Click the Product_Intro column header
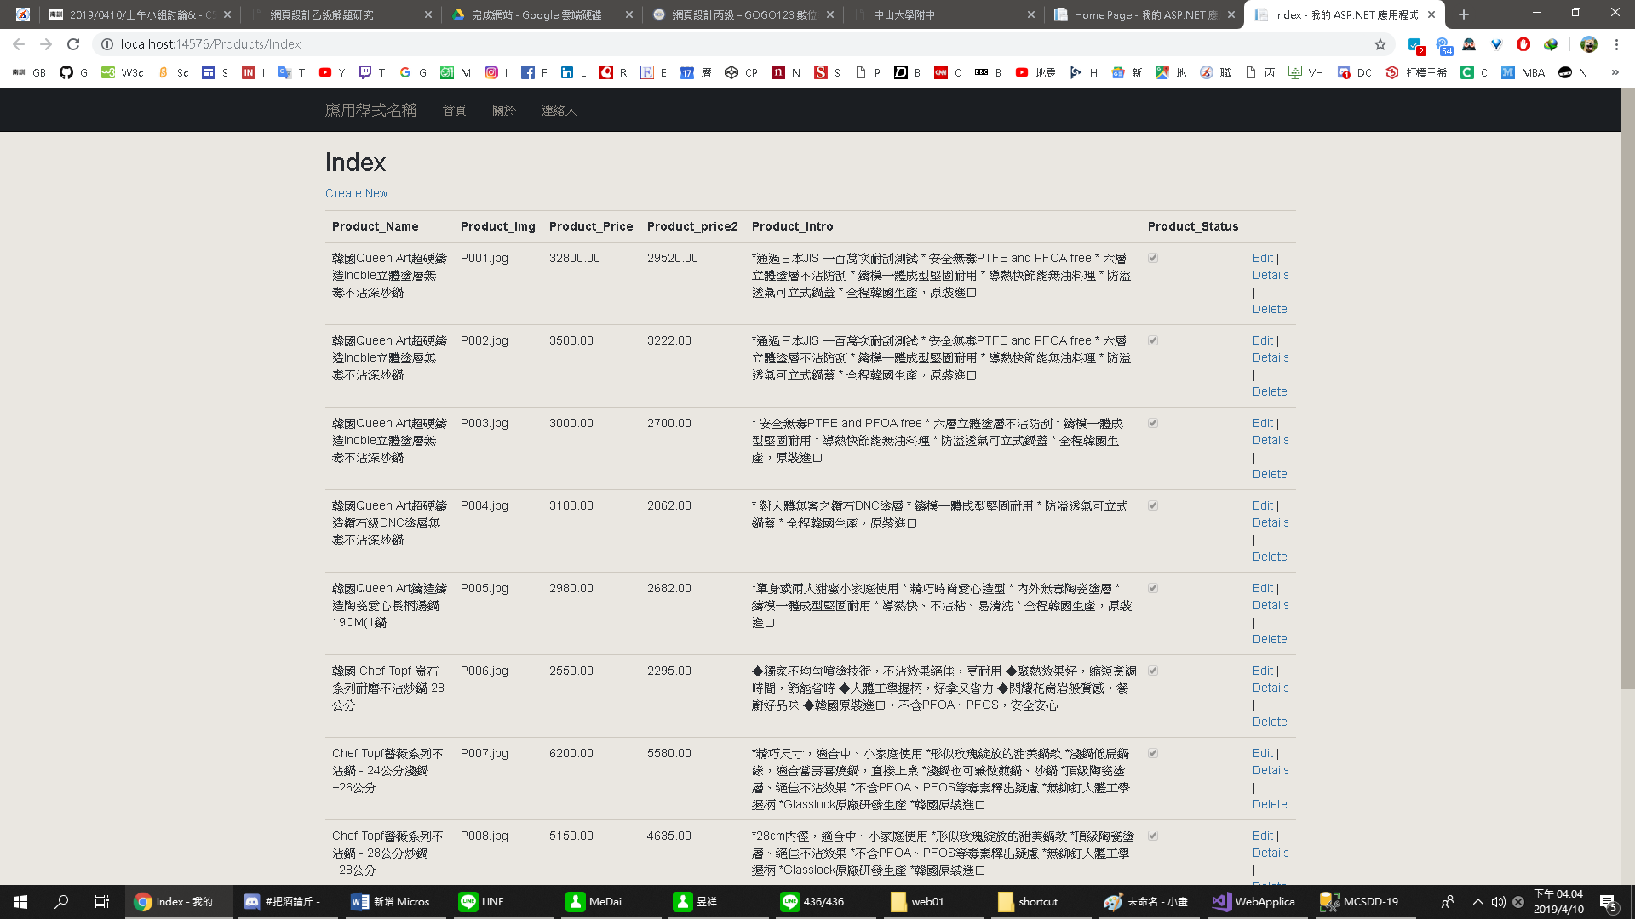This screenshot has width=1635, height=919. (792, 226)
